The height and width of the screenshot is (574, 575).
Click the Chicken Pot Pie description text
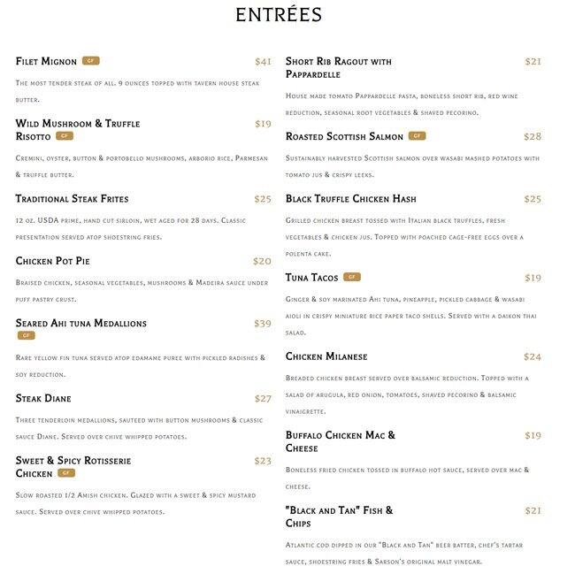[x=142, y=283]
